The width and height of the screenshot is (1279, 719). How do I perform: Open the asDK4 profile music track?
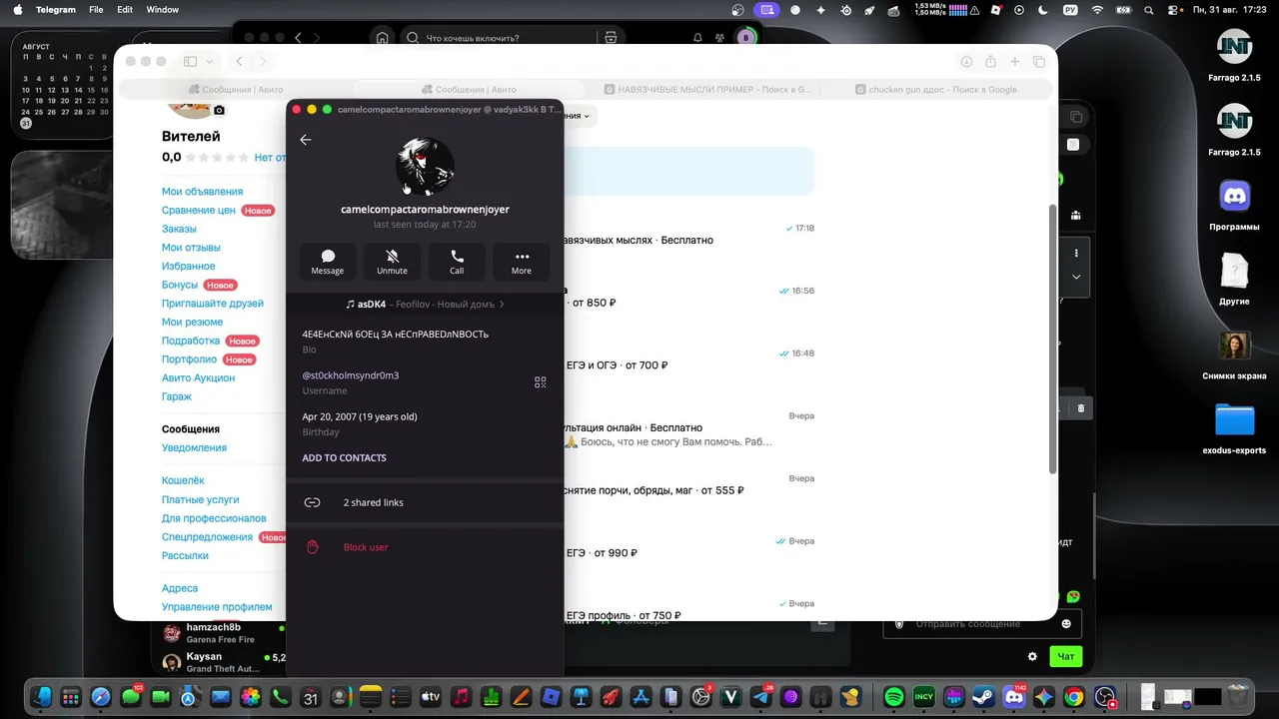(425, 305)
